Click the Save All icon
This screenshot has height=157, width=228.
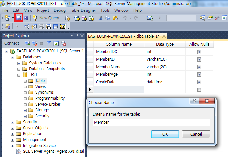26,18
